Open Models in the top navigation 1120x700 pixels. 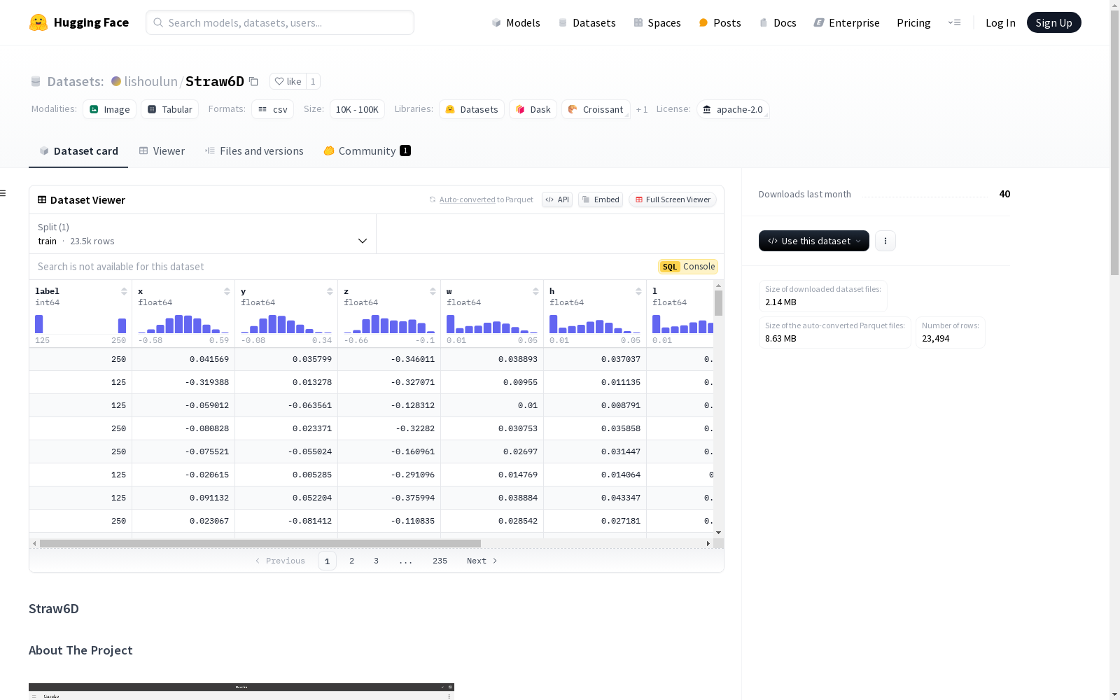tap(516, 22)
